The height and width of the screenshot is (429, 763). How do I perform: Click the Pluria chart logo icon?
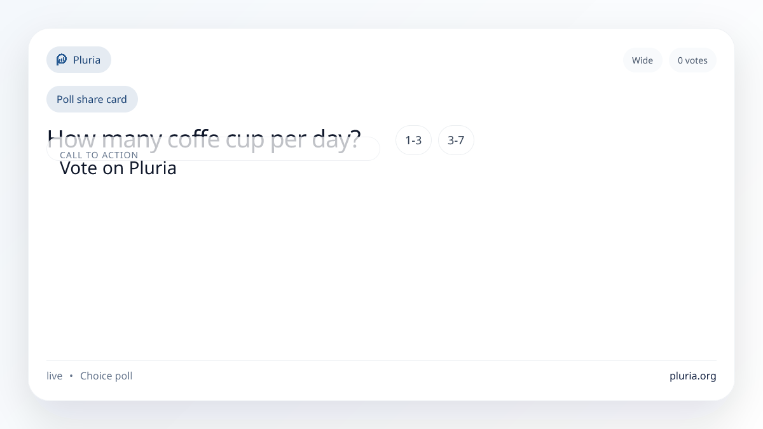(62, 60)
